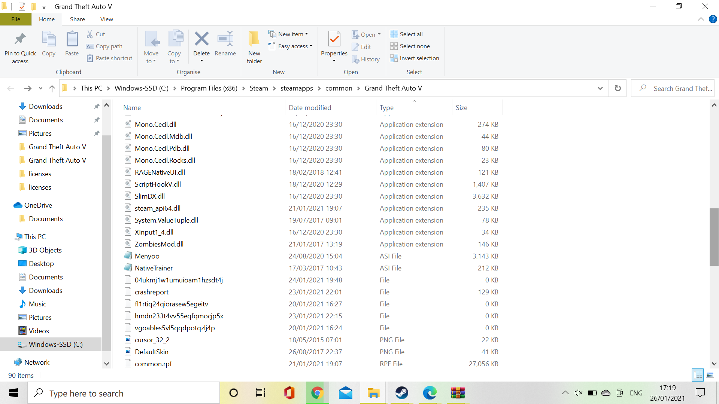Open address bar history dropdown
719x404 pixels.
[x=600, y=88]
